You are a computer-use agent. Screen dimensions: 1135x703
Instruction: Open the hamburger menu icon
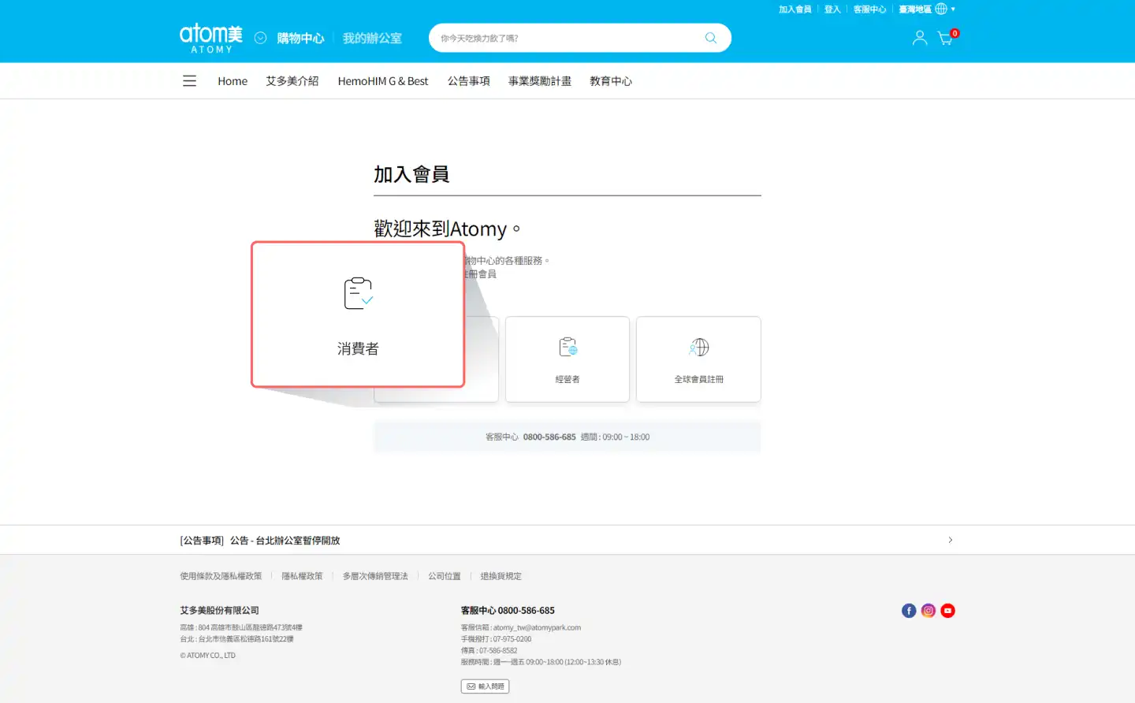[x=189, y=81]
